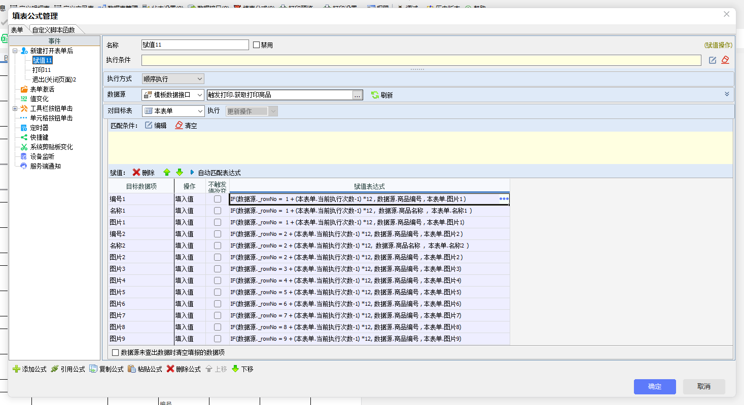Check the no-trigger box for 编号1 row
The width and height of the screenshot is (744, 405).
point(218,199)
